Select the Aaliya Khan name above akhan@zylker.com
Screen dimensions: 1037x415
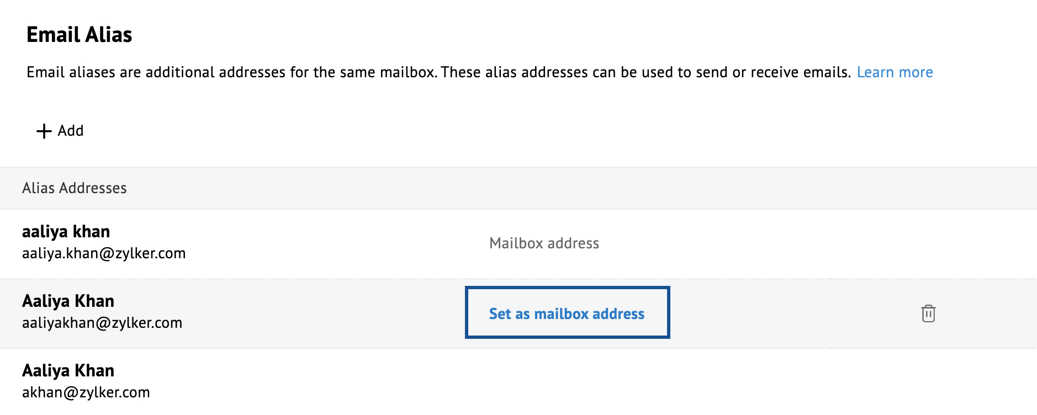point(68,370)
